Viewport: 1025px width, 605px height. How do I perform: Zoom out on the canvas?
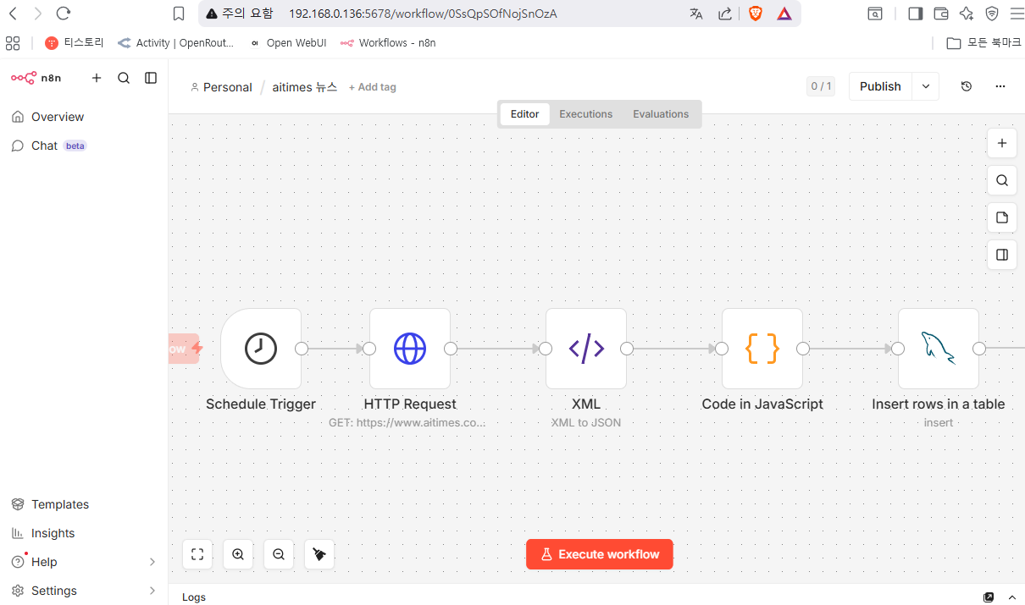coord(279,554)
